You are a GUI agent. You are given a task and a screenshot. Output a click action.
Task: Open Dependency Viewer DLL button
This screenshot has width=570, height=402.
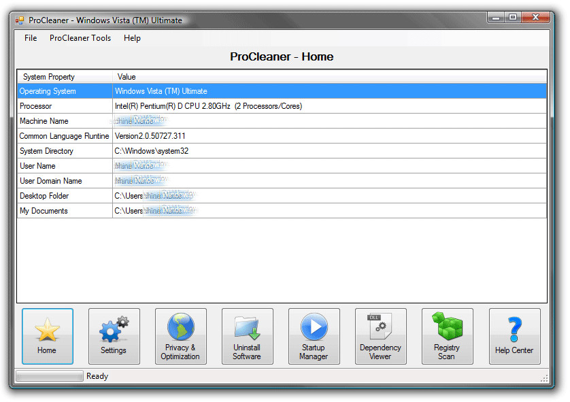coord(381,336)
